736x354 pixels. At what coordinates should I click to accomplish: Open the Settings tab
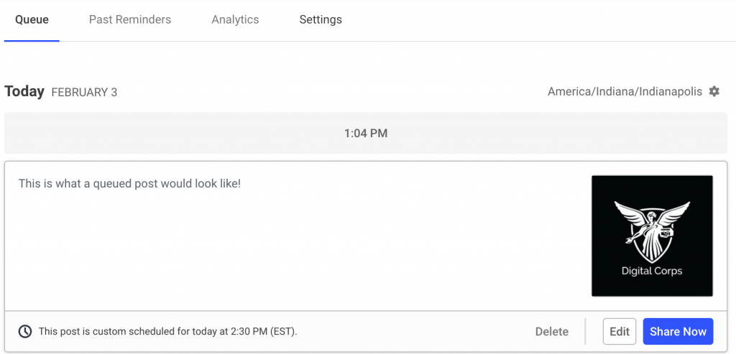[321, 20]
